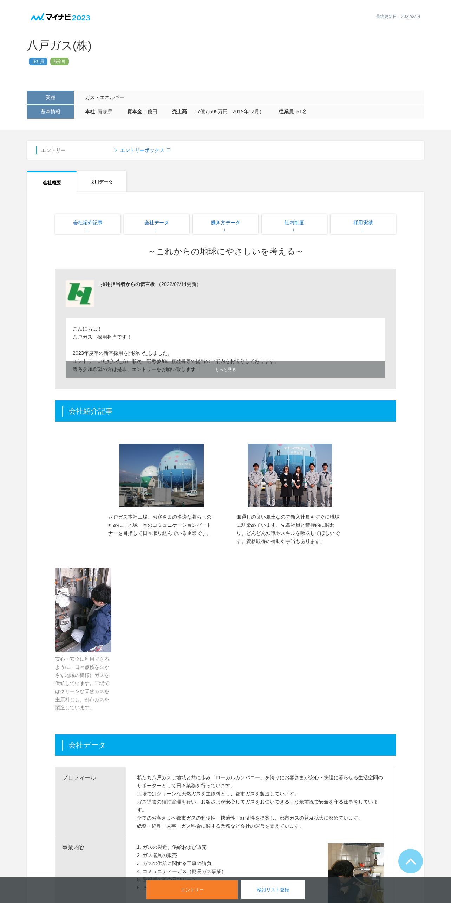
Task: Click the green 八戸ガス company logo
Action: tap(80, 293)
